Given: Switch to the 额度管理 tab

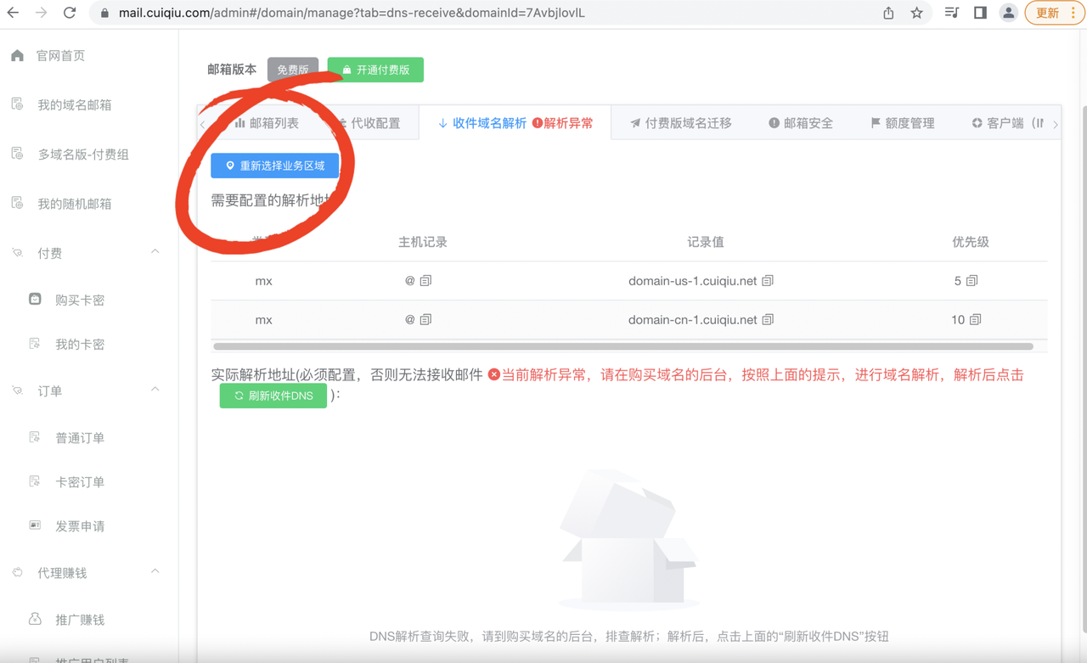Looking at the screenshot, I should click(902, 123).
